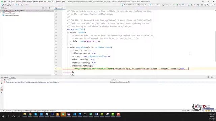The height and width of the screenshot is (121, 216).
Task: Select Dart Analysis tool window tab
Action: (x=4, y=77)
